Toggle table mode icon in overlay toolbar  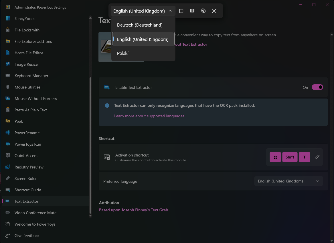192,11
